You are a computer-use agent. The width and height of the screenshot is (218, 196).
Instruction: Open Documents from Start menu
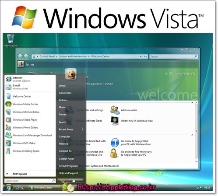point(65,93)
